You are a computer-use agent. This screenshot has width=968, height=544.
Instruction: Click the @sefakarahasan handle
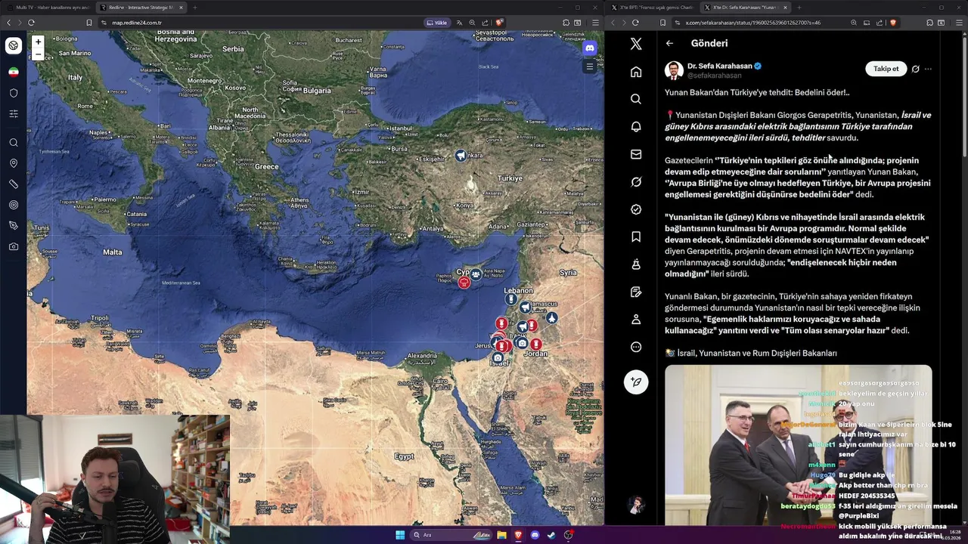tap(714, 76)
